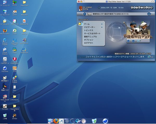
Task: Launch Firefox from the dock
Action: tap(56, 121)
